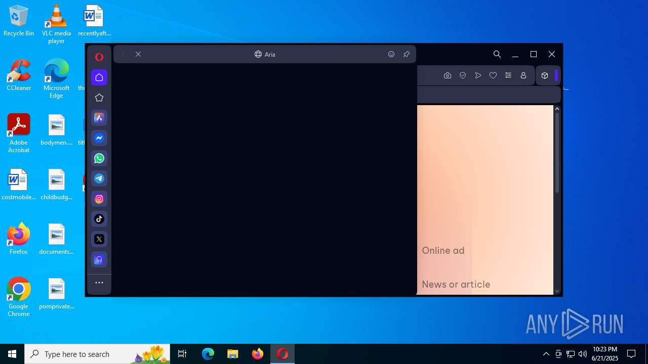Open the Windows Start menu
The width and height of the screenshot is (648, 364).
click(x=12, y=354)
